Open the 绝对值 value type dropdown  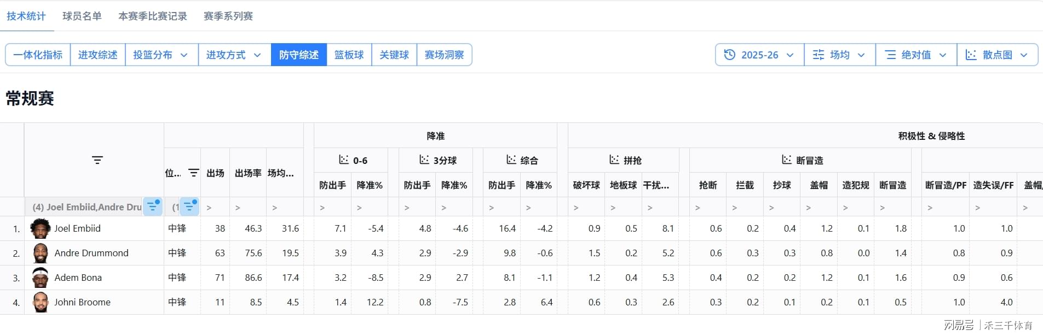coord(916,55)
